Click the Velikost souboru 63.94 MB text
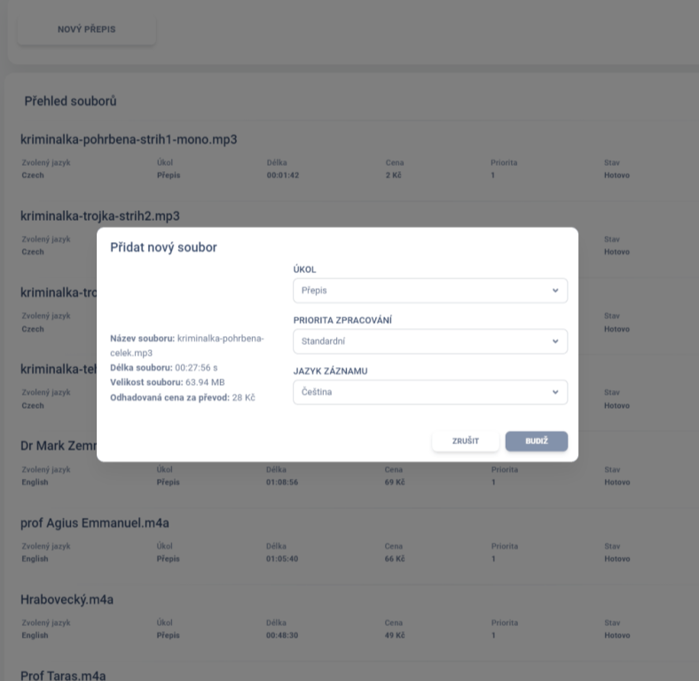The height and width of the screenshot is (681, 699). click(x=173, y=382)
